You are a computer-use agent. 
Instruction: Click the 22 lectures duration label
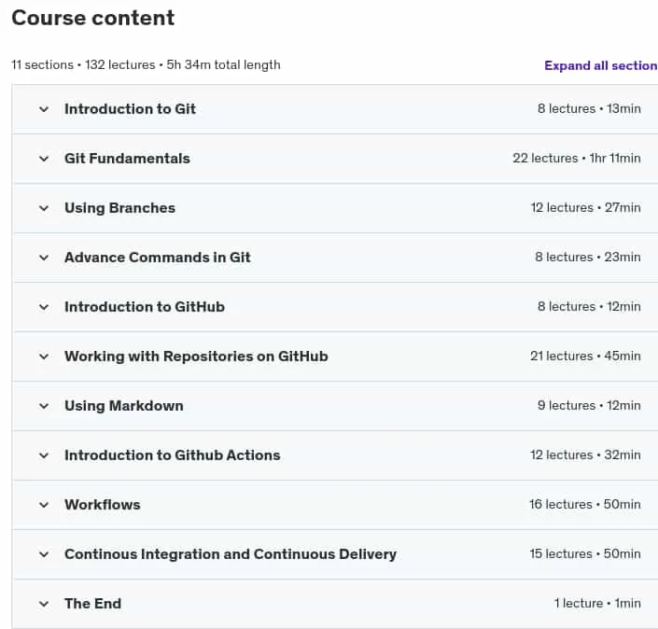click(x=577, y=159)
